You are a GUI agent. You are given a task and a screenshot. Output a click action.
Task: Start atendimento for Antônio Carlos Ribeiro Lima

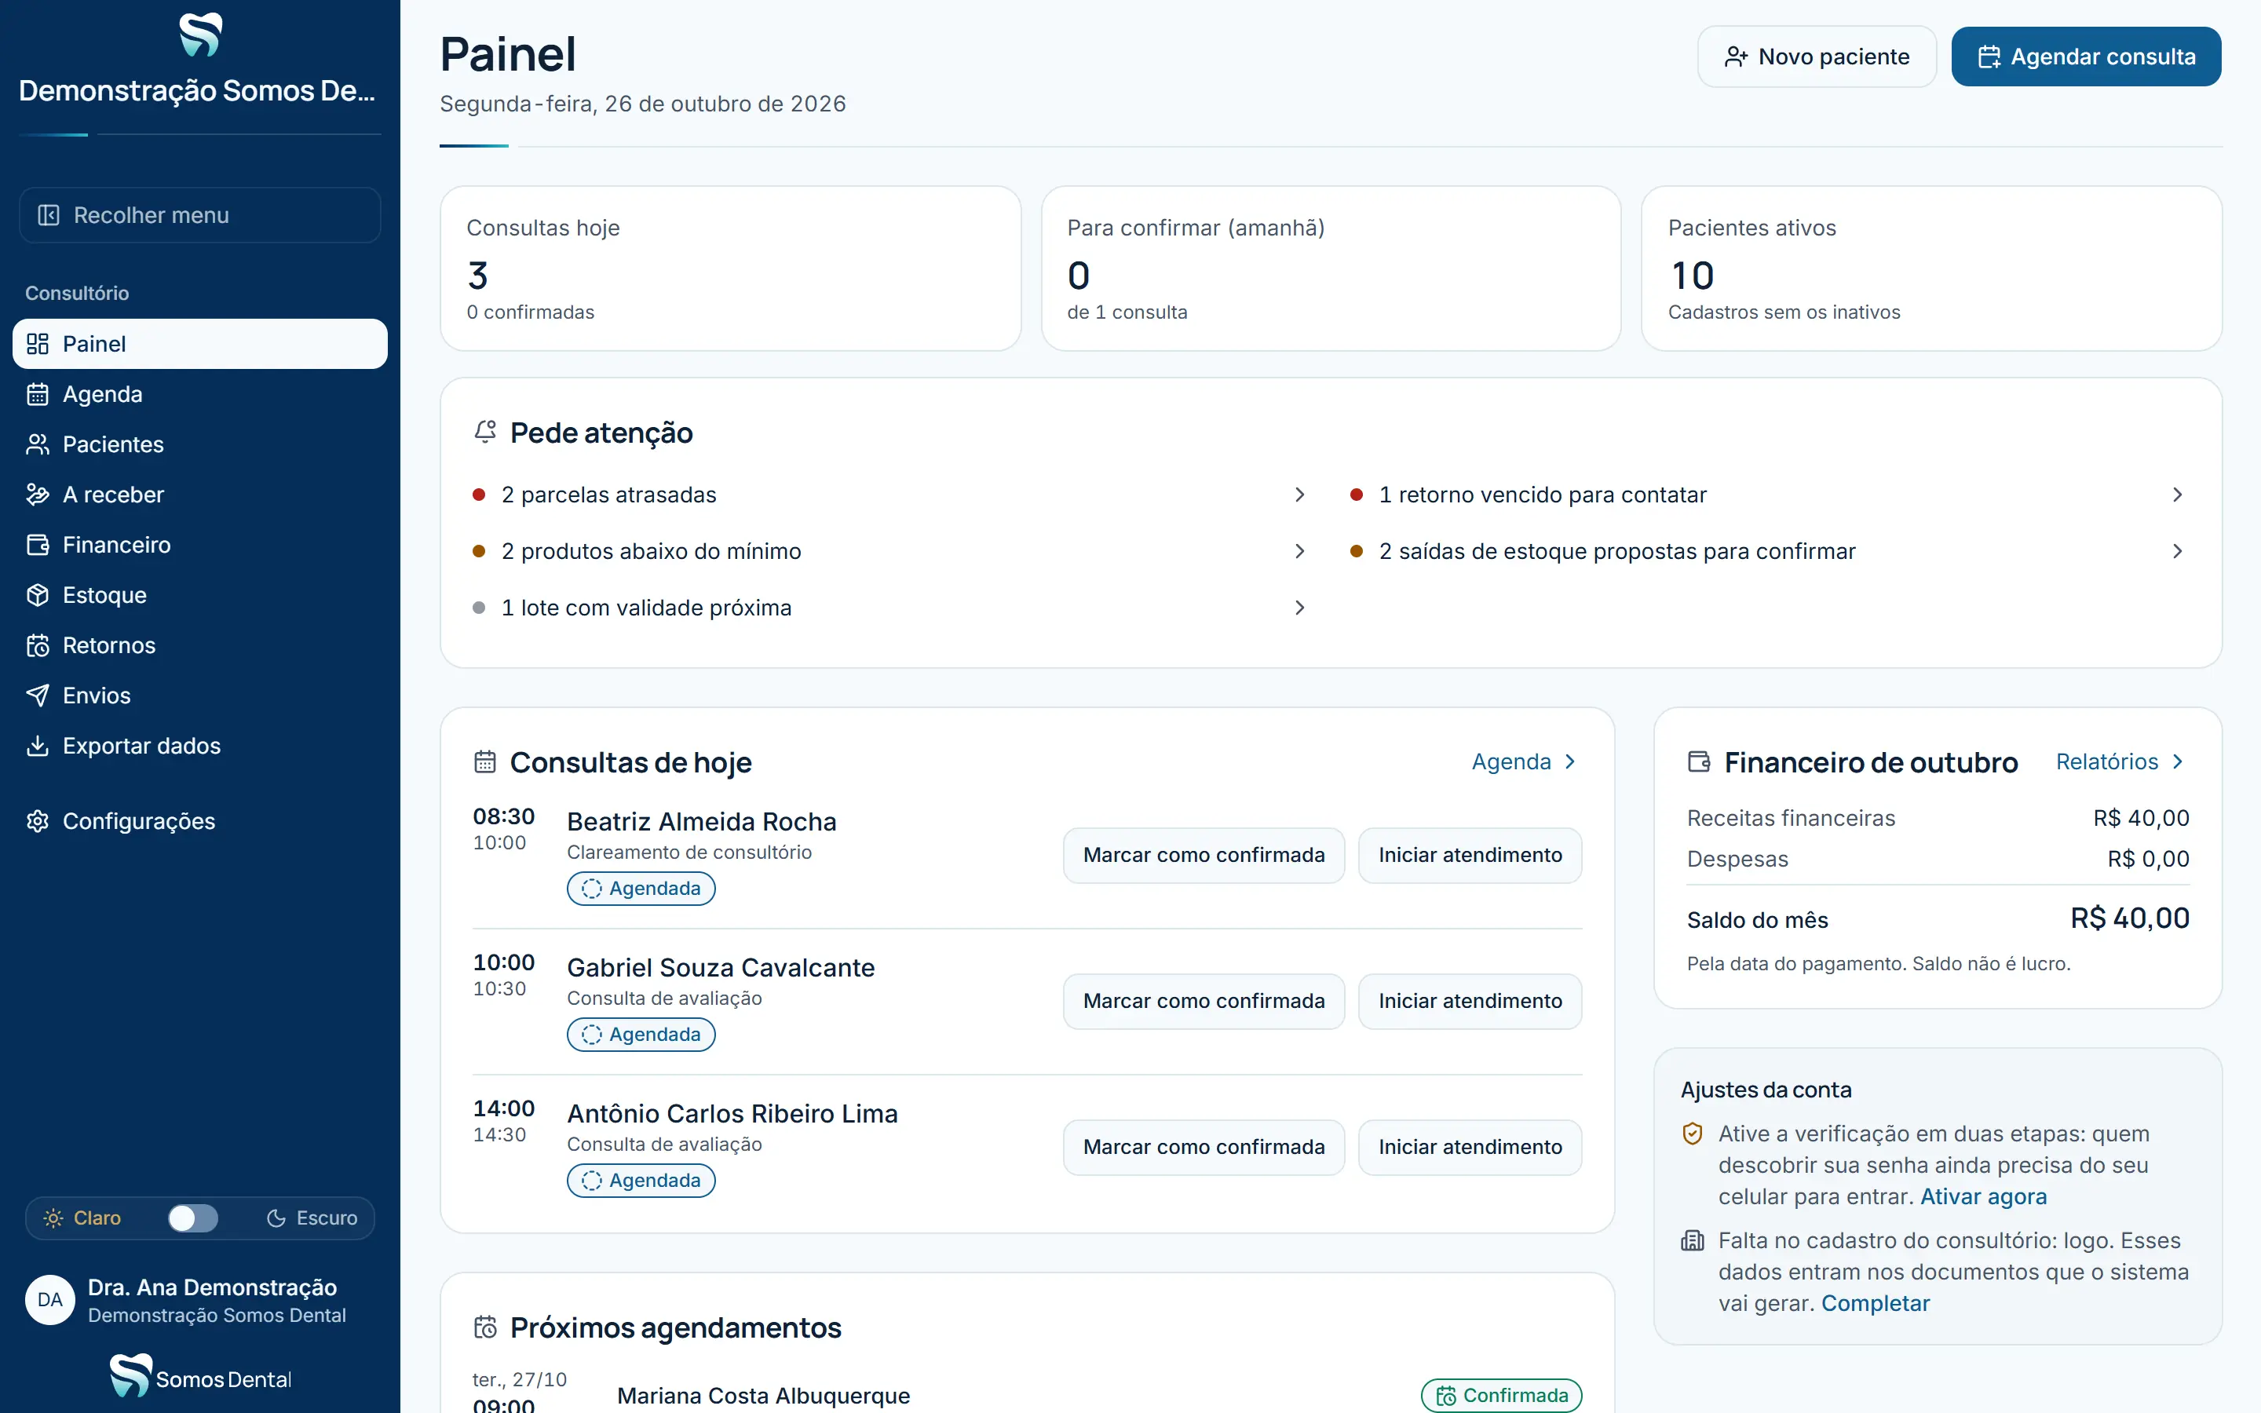1470,1147
